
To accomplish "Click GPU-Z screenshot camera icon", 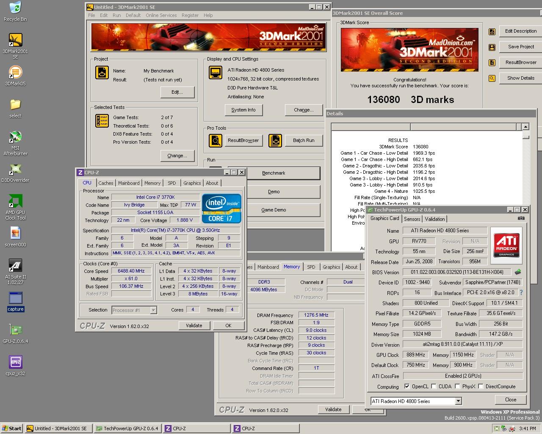I will pyautogui.click(x=521, y=218).
